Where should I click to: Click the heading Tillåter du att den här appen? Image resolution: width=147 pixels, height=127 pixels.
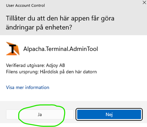pos(60,18)
